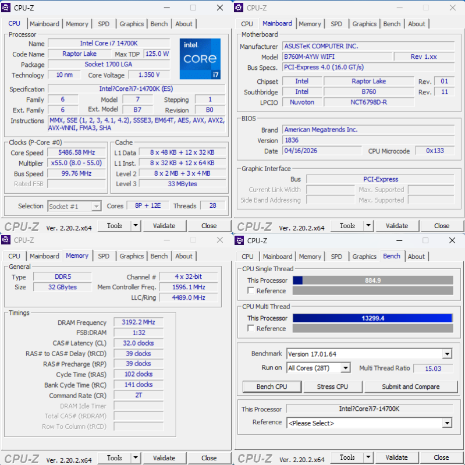Click Multiplier value x55.0 (8.0 - 55.0)

coord(76,163)
